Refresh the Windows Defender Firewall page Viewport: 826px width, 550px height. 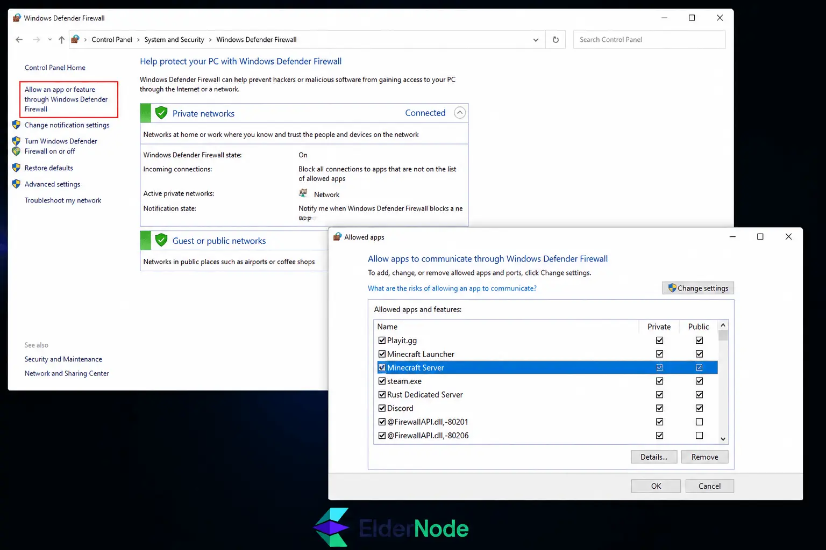556,40
